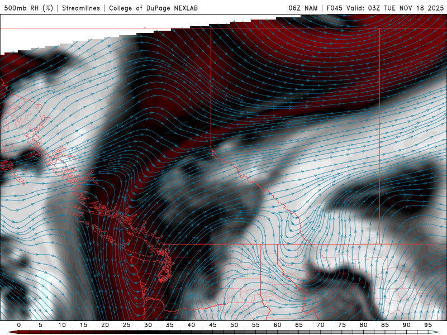Click 'College of DuPage NEXLAB' text
Viewport: 447px width, 335px height.
point(153,8)
